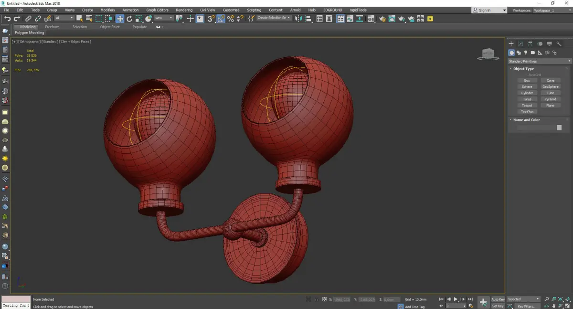Open the Modifiers menu
The image size is (573, 309).
(x=107, y=10)
